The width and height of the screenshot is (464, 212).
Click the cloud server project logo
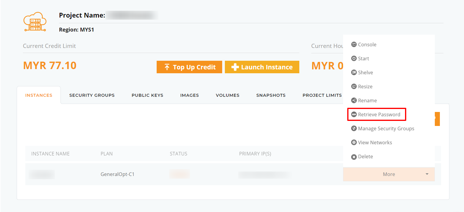point(35,22)
